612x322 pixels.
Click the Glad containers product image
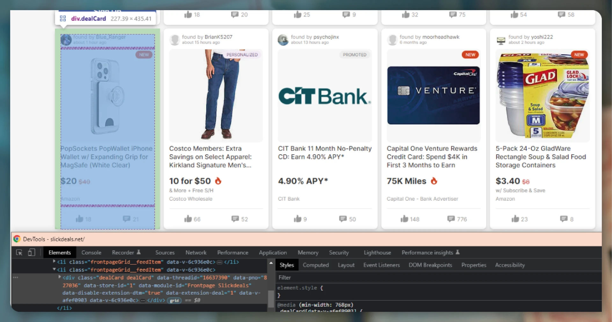543,95
